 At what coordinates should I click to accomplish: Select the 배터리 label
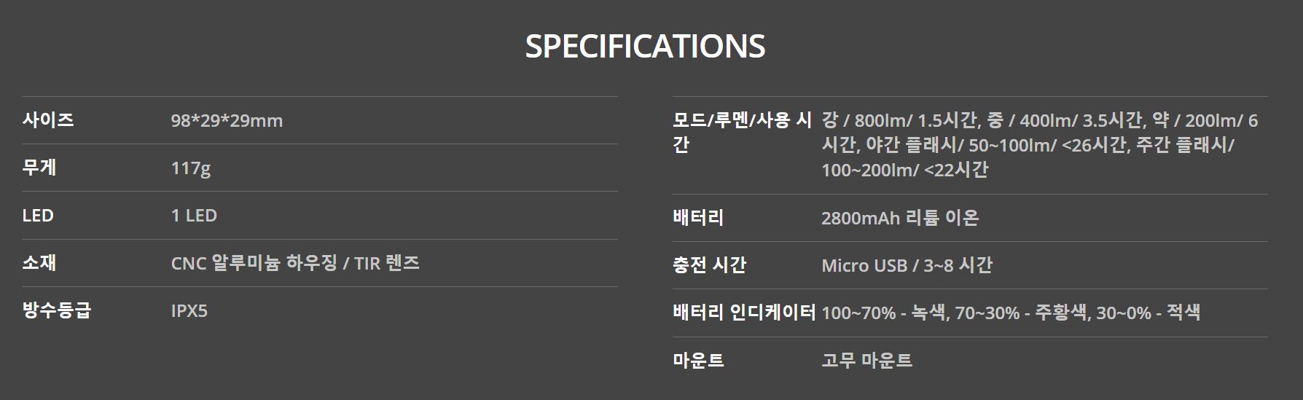(x=698, y=217)
